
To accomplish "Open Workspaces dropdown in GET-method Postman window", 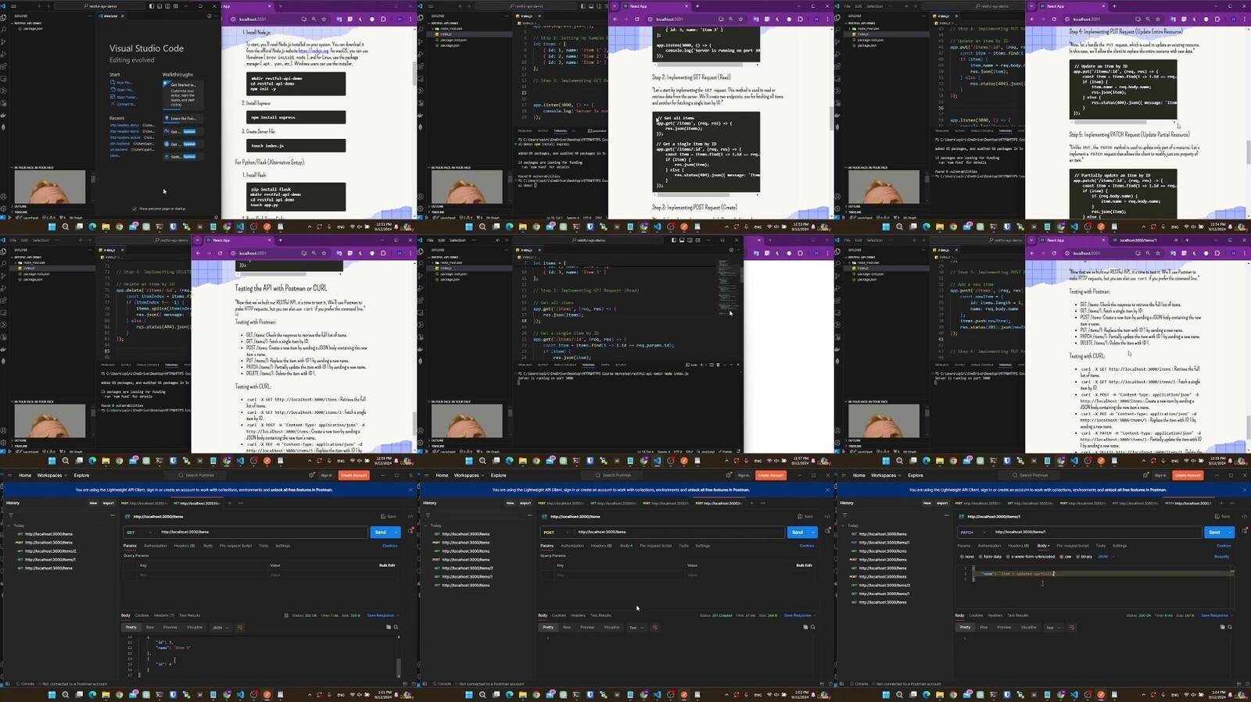I will (x=52, y=475).
